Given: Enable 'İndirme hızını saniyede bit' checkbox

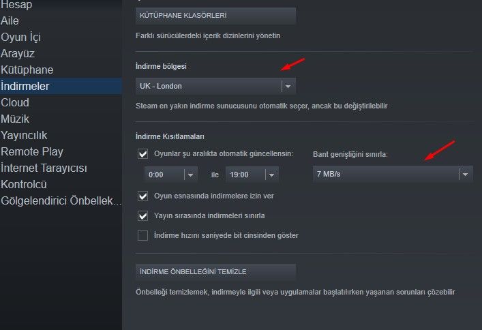Looking at the screenshot, I should [x=142, y=235].
